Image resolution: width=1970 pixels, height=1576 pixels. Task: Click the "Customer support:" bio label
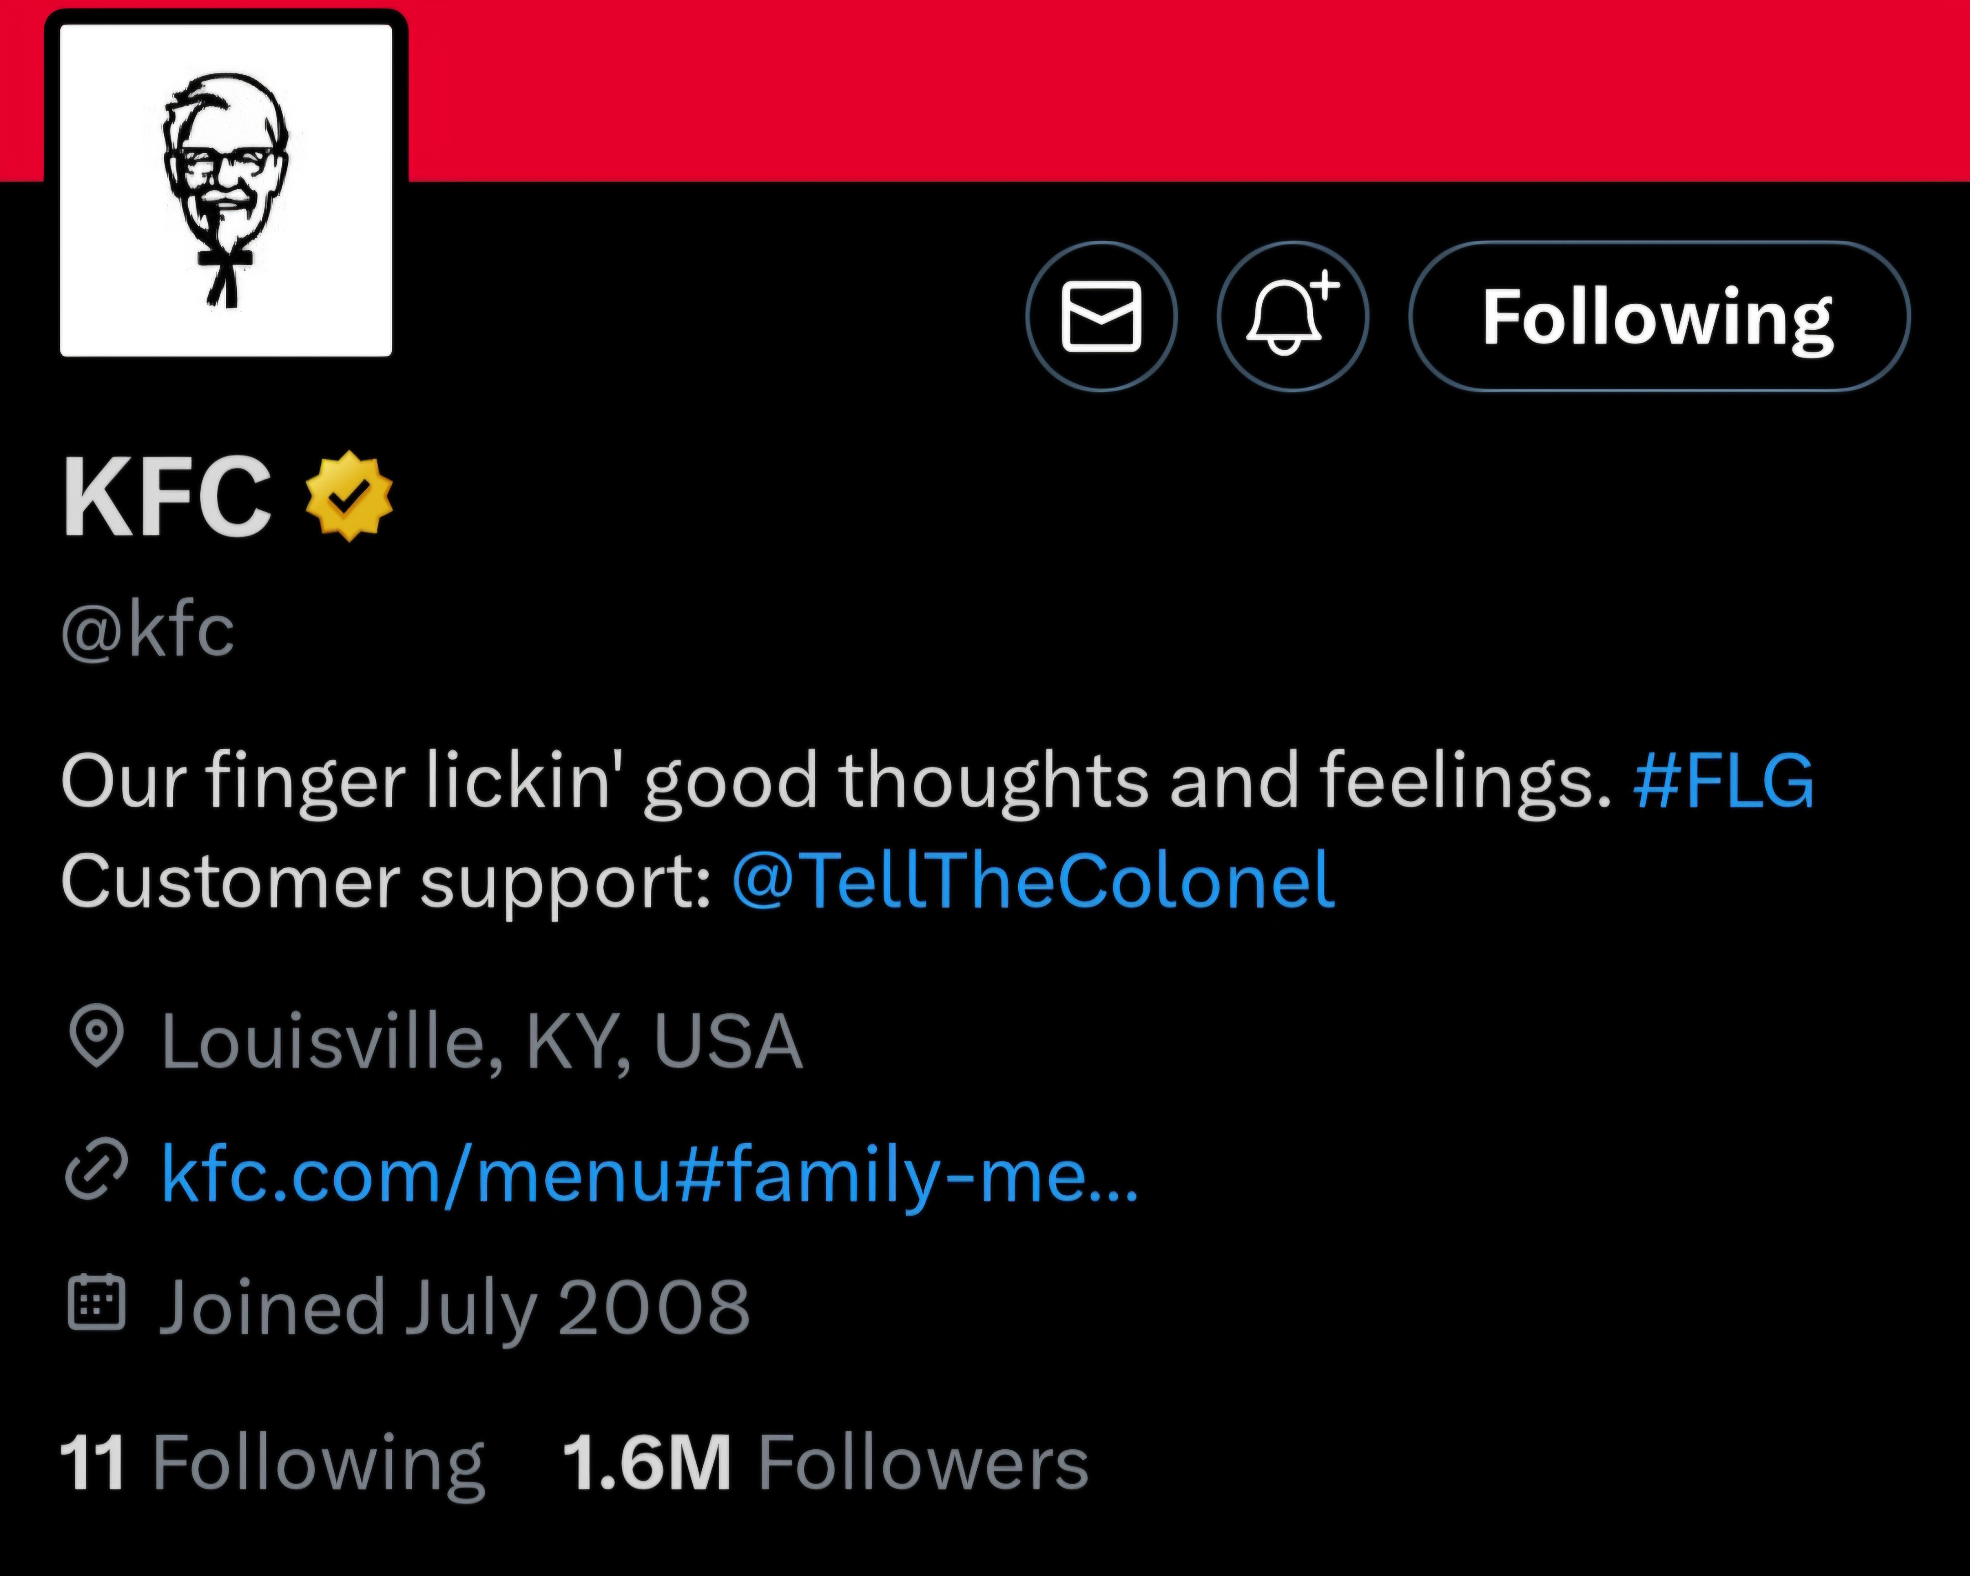tap(386, 881)
